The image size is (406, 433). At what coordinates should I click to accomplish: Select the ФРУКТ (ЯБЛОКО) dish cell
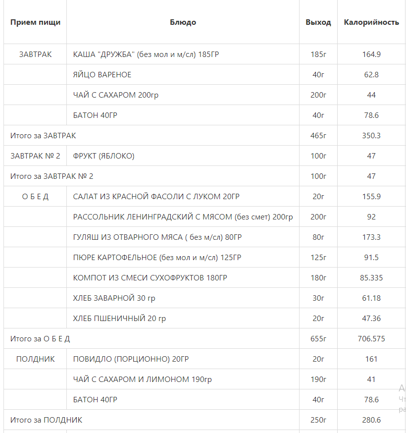point(103,156)
